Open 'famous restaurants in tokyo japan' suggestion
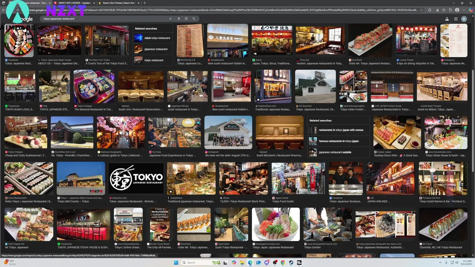 338,141
